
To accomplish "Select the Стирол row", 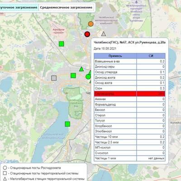I will (129, 115).
